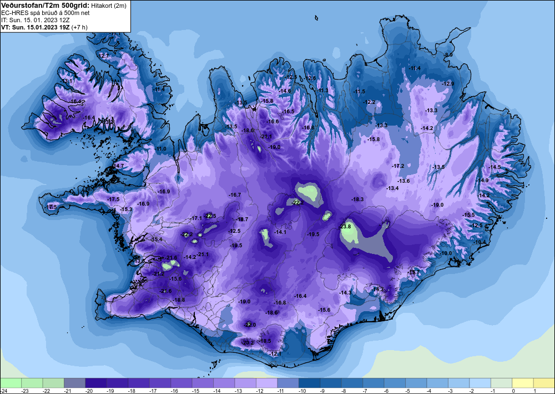Screen dimensions: 555x394
Task: Click the valid time line 'VT: Sun. 15.01.2023 19Z'
Action: coord(36,27)
